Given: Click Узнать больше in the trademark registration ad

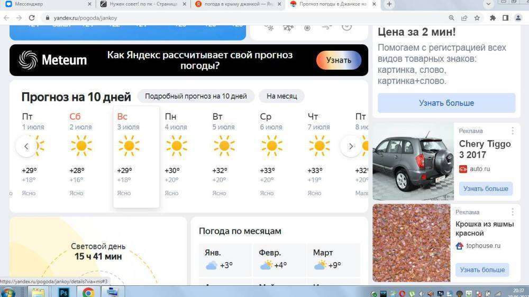Looking at the screenshot, I should point(446,103).
